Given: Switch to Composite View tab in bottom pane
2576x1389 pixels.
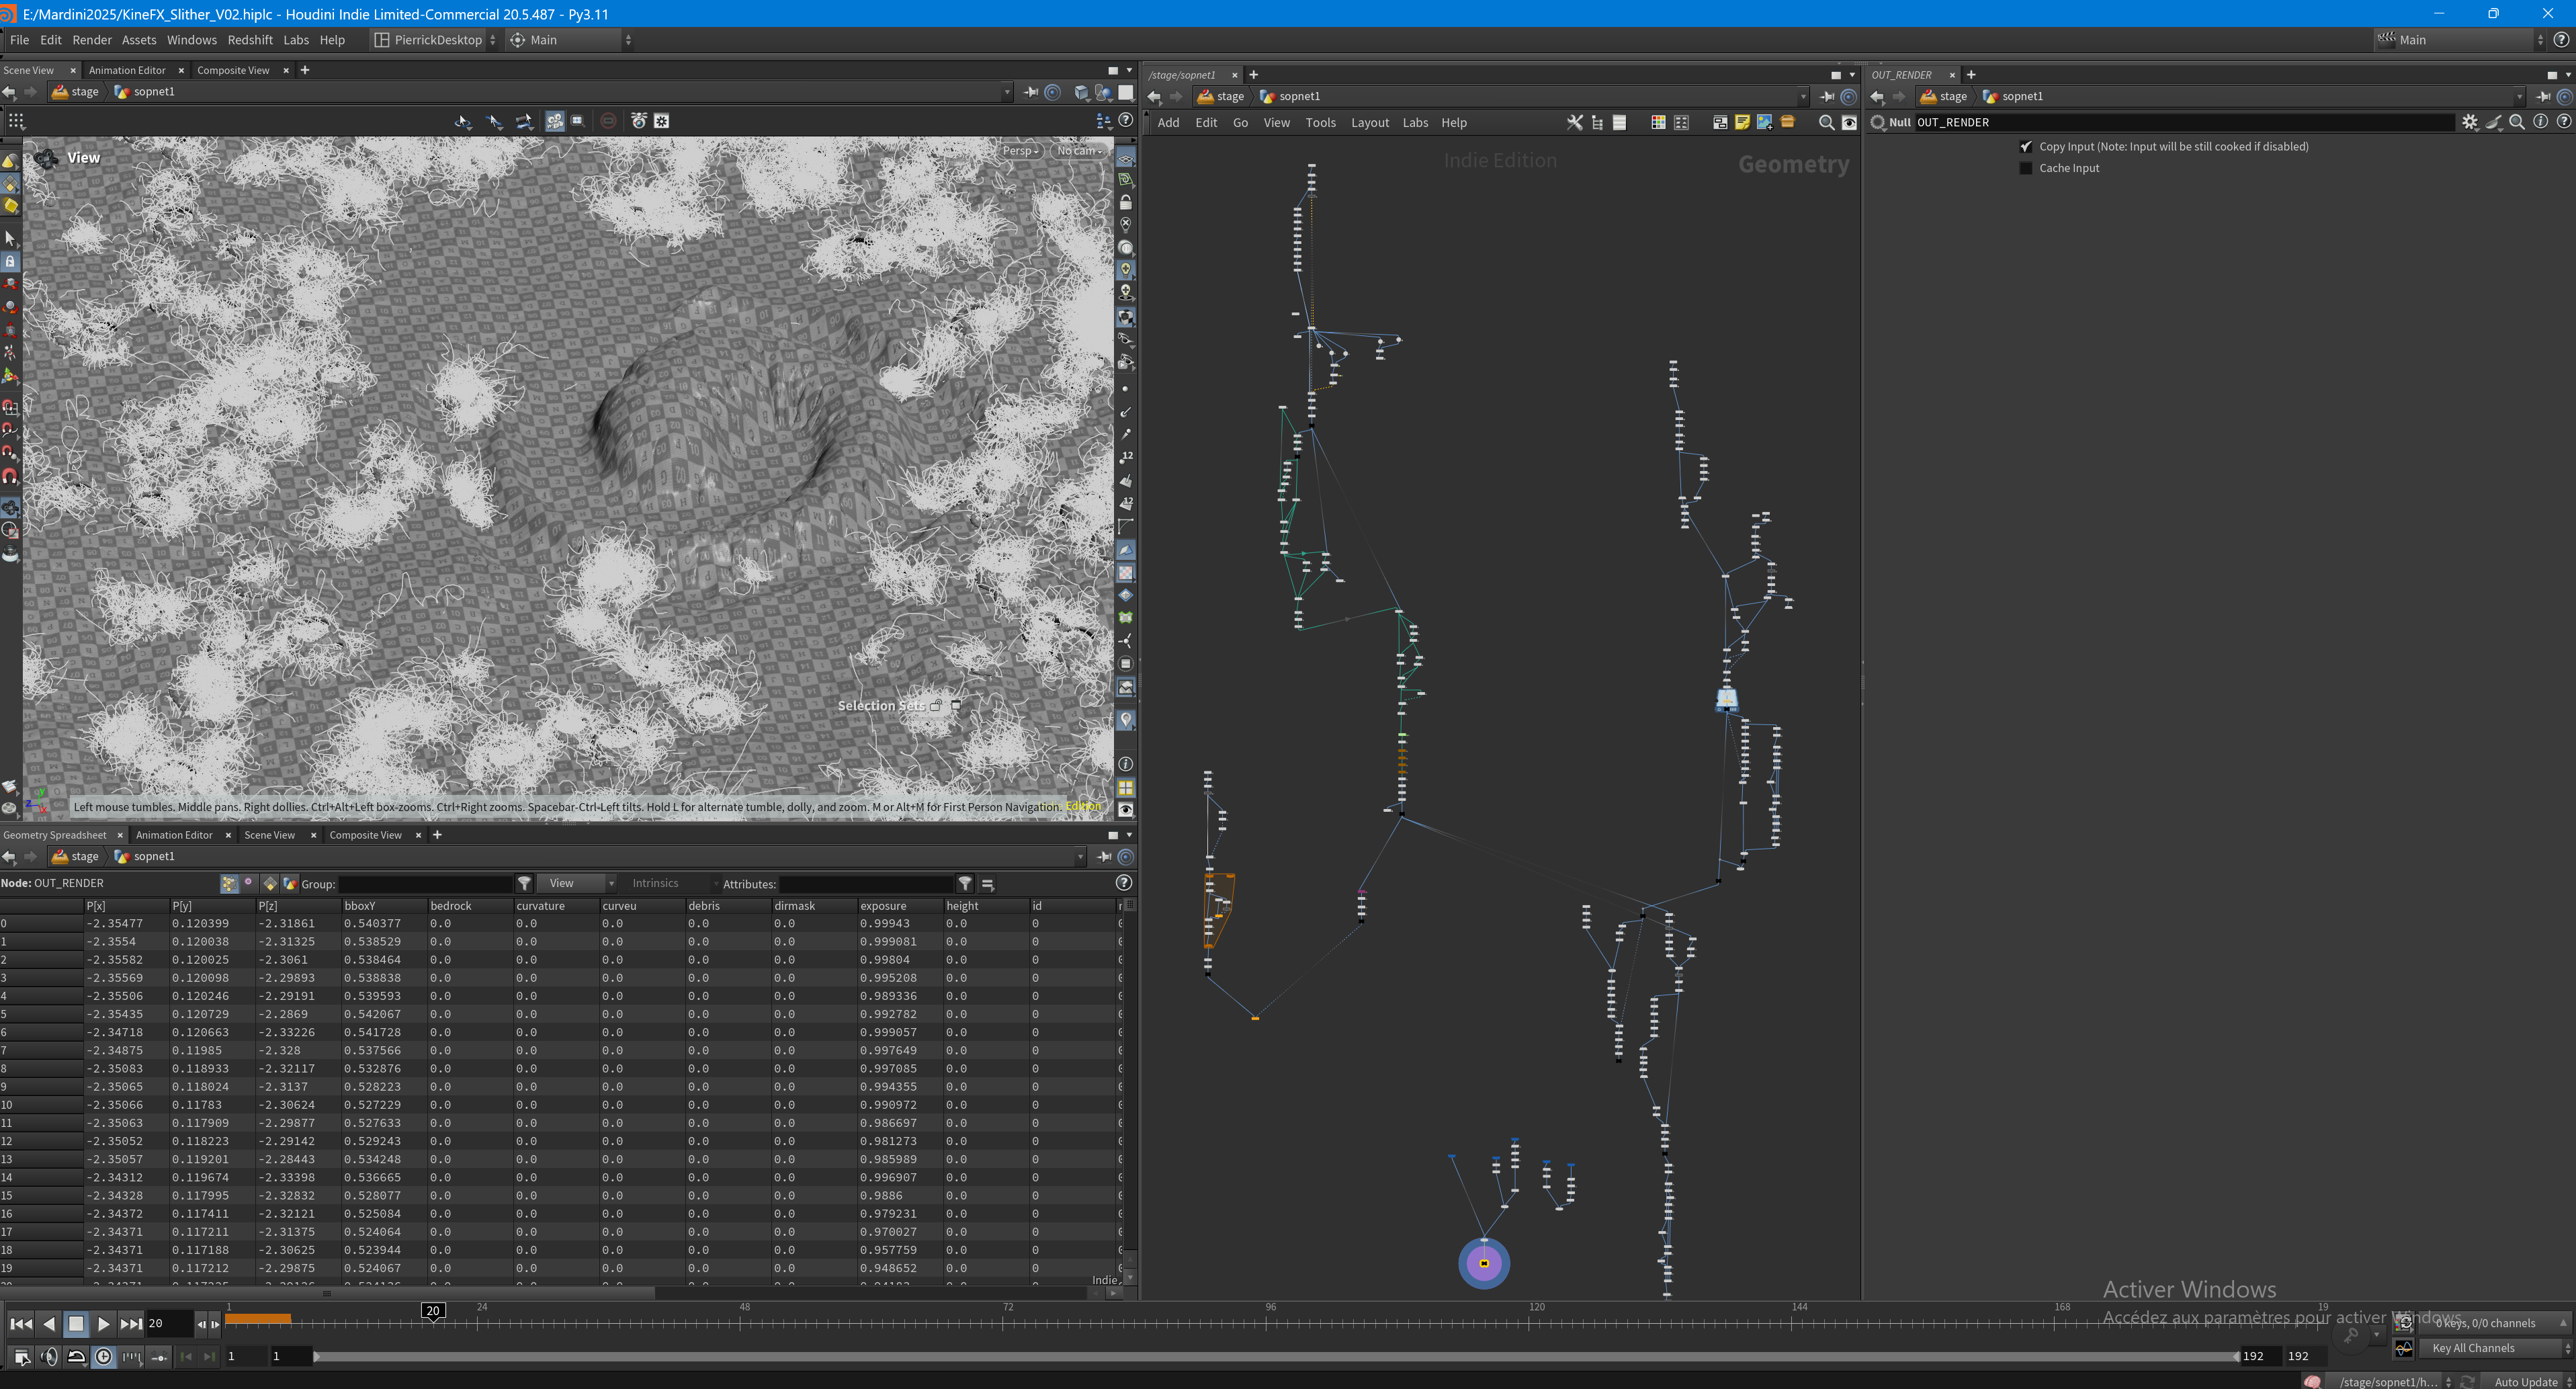Looking at the screenshot, I should [x=365, y=835].
